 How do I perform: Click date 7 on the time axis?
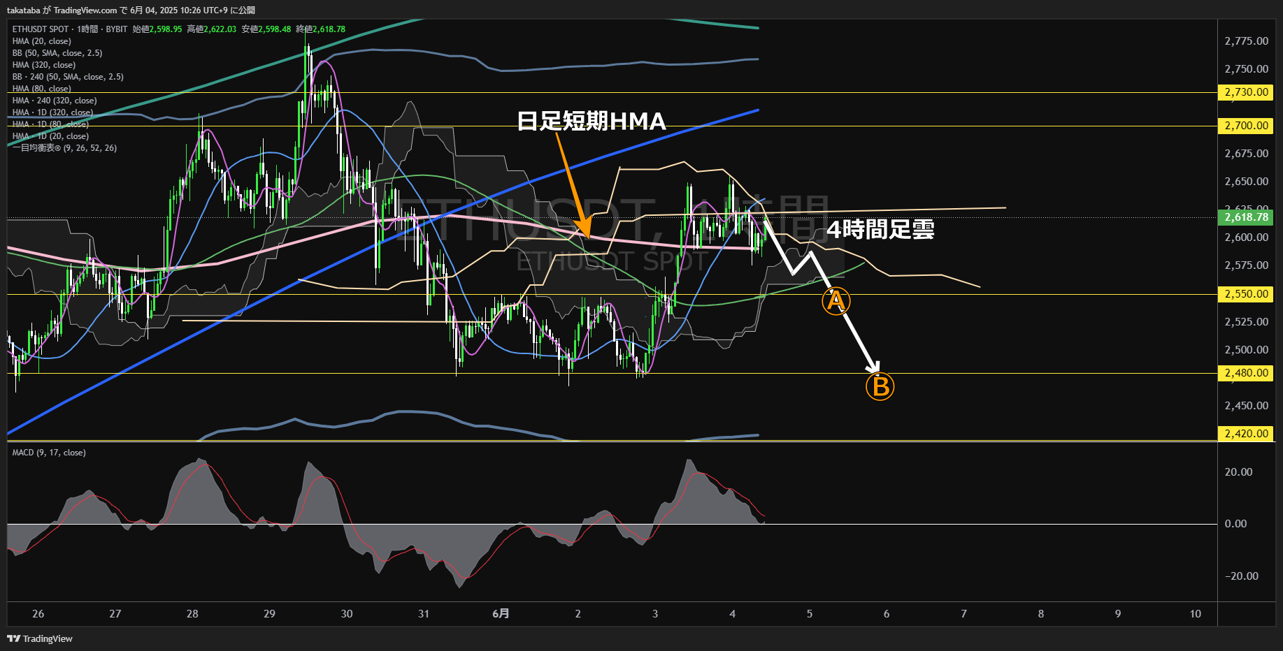963,614
